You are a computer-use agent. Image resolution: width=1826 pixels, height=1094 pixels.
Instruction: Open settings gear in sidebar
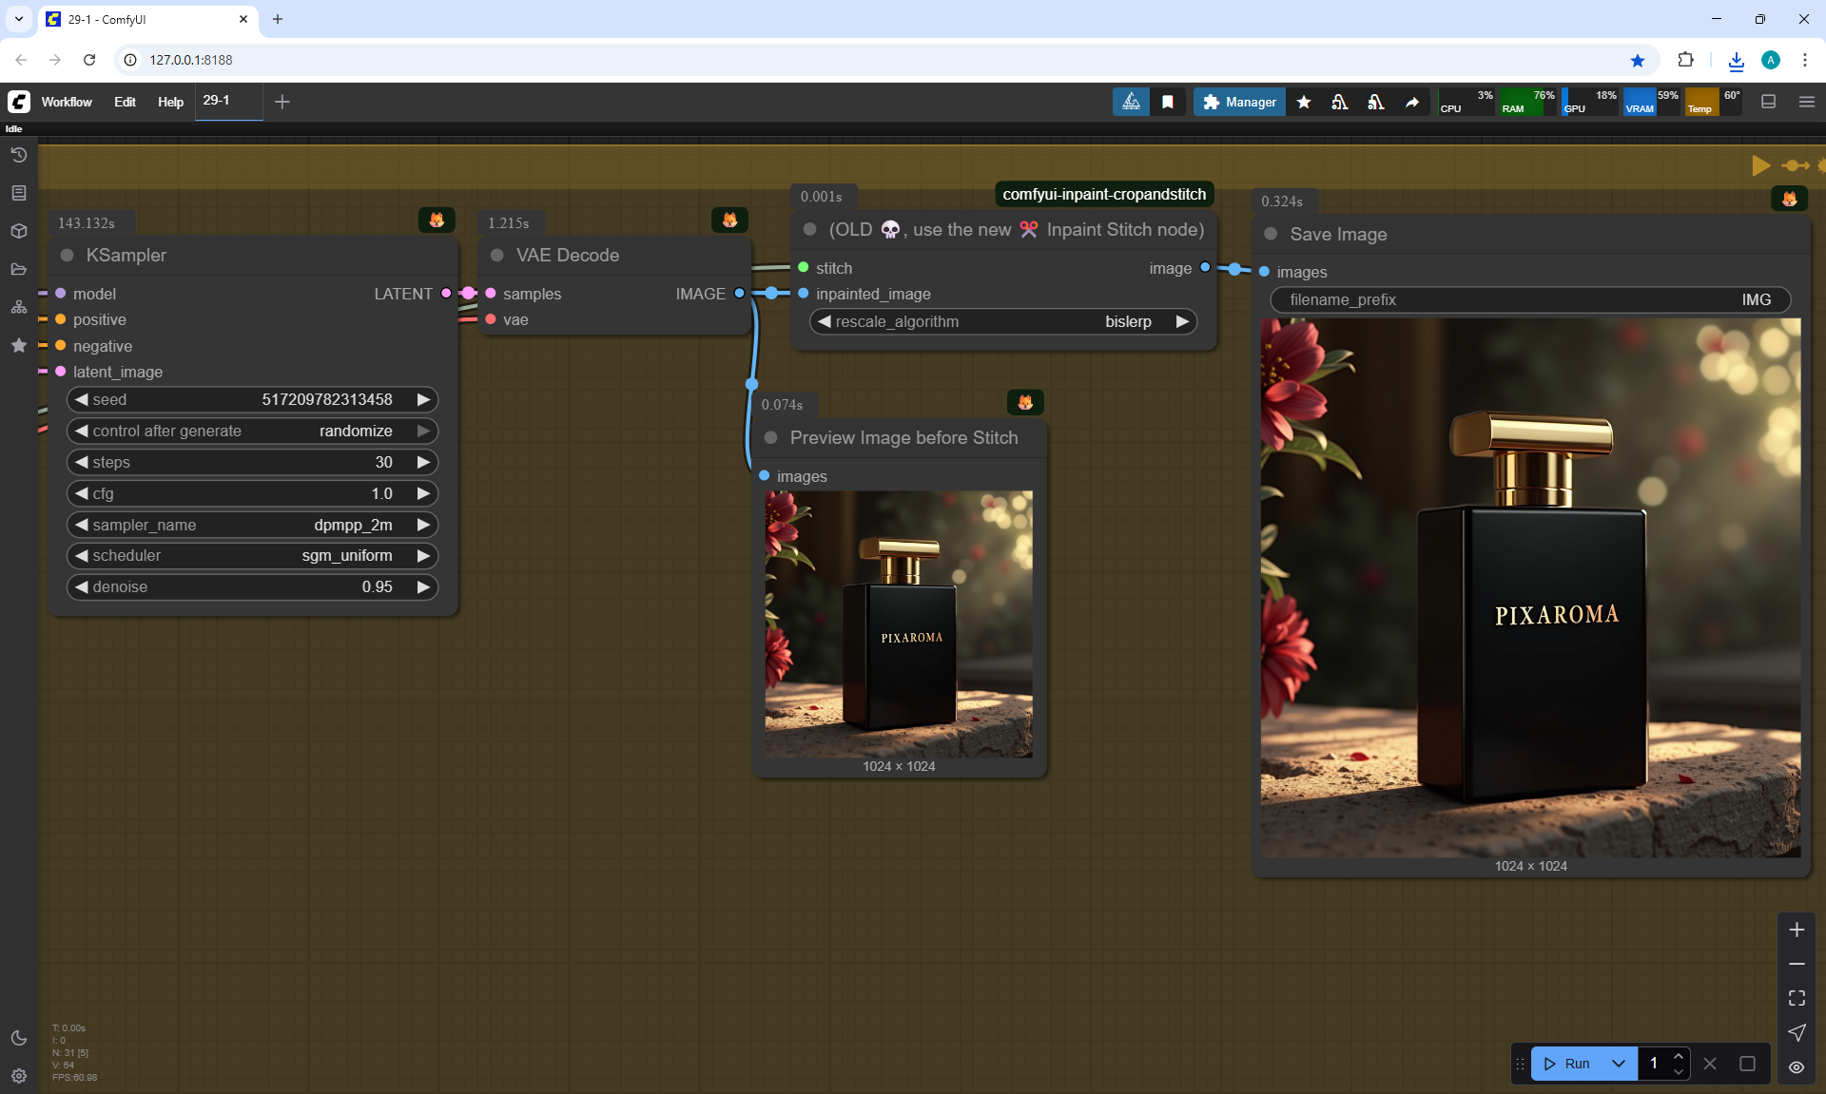(18, 1076)
